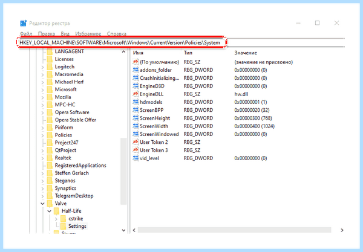The image size is (363, 252).
Task: Select the Settings key in the tree
Action: [x=77, y=226]
